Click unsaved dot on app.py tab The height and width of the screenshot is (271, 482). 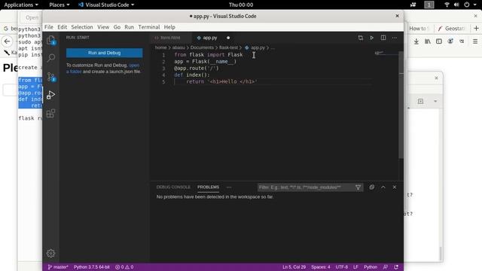click(x=228, y=38)
